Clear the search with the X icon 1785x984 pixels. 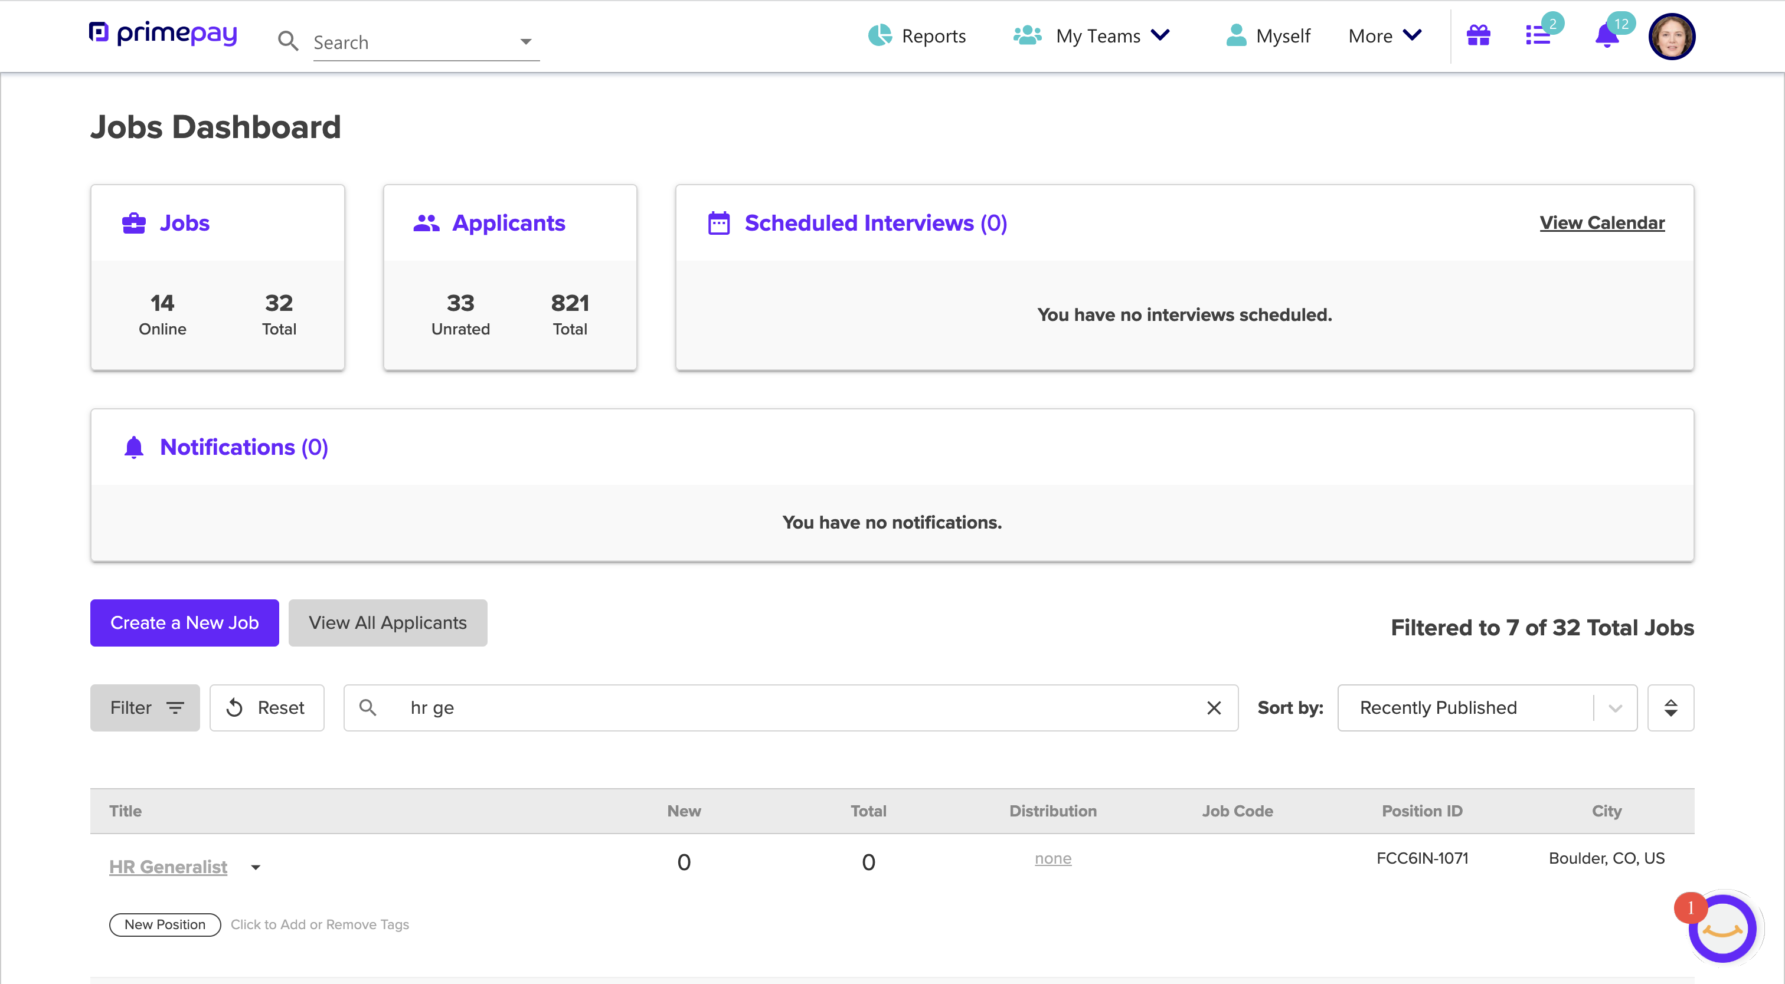point(1215,708)
